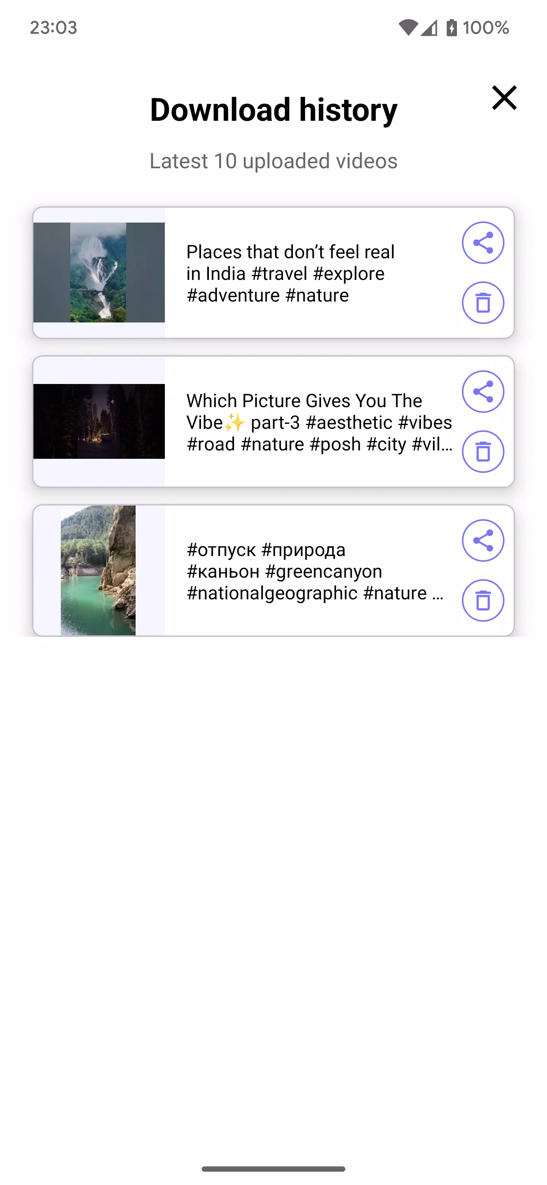Select the 'Which Picture Gives You The Vibe' title
The image size is (547, 1185).
(319, 422)
